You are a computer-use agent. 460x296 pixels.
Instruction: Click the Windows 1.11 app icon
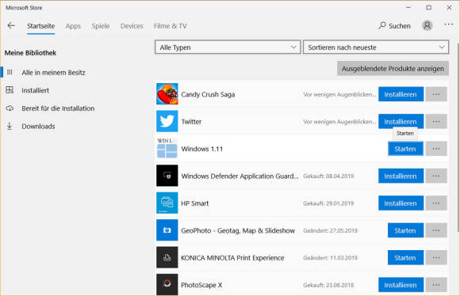click(167, 149)
